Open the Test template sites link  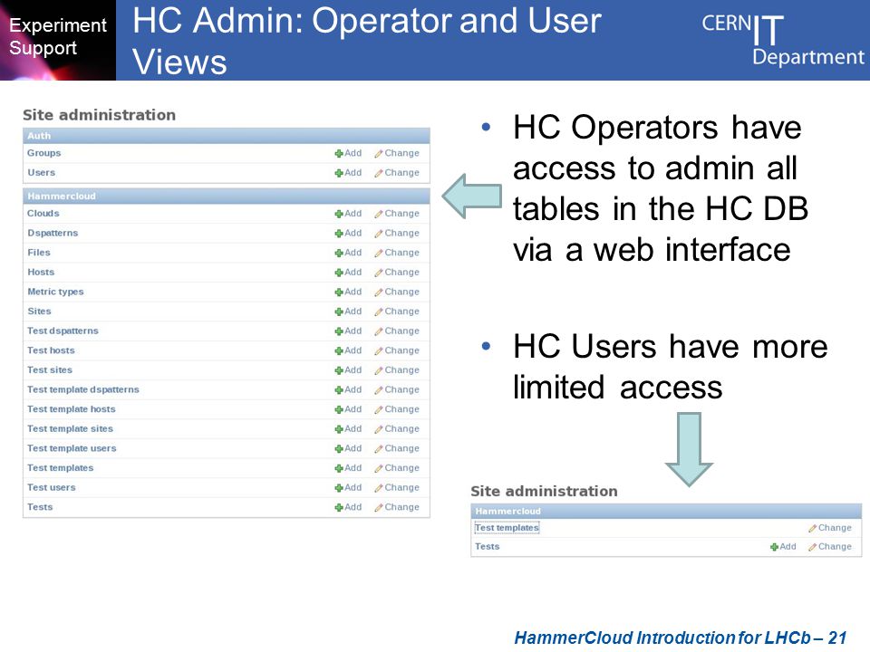pos(71,428)
